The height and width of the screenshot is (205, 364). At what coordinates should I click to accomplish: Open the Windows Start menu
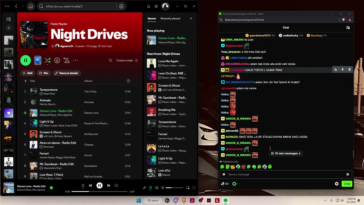pyautogui.click(x=138, y=200)
